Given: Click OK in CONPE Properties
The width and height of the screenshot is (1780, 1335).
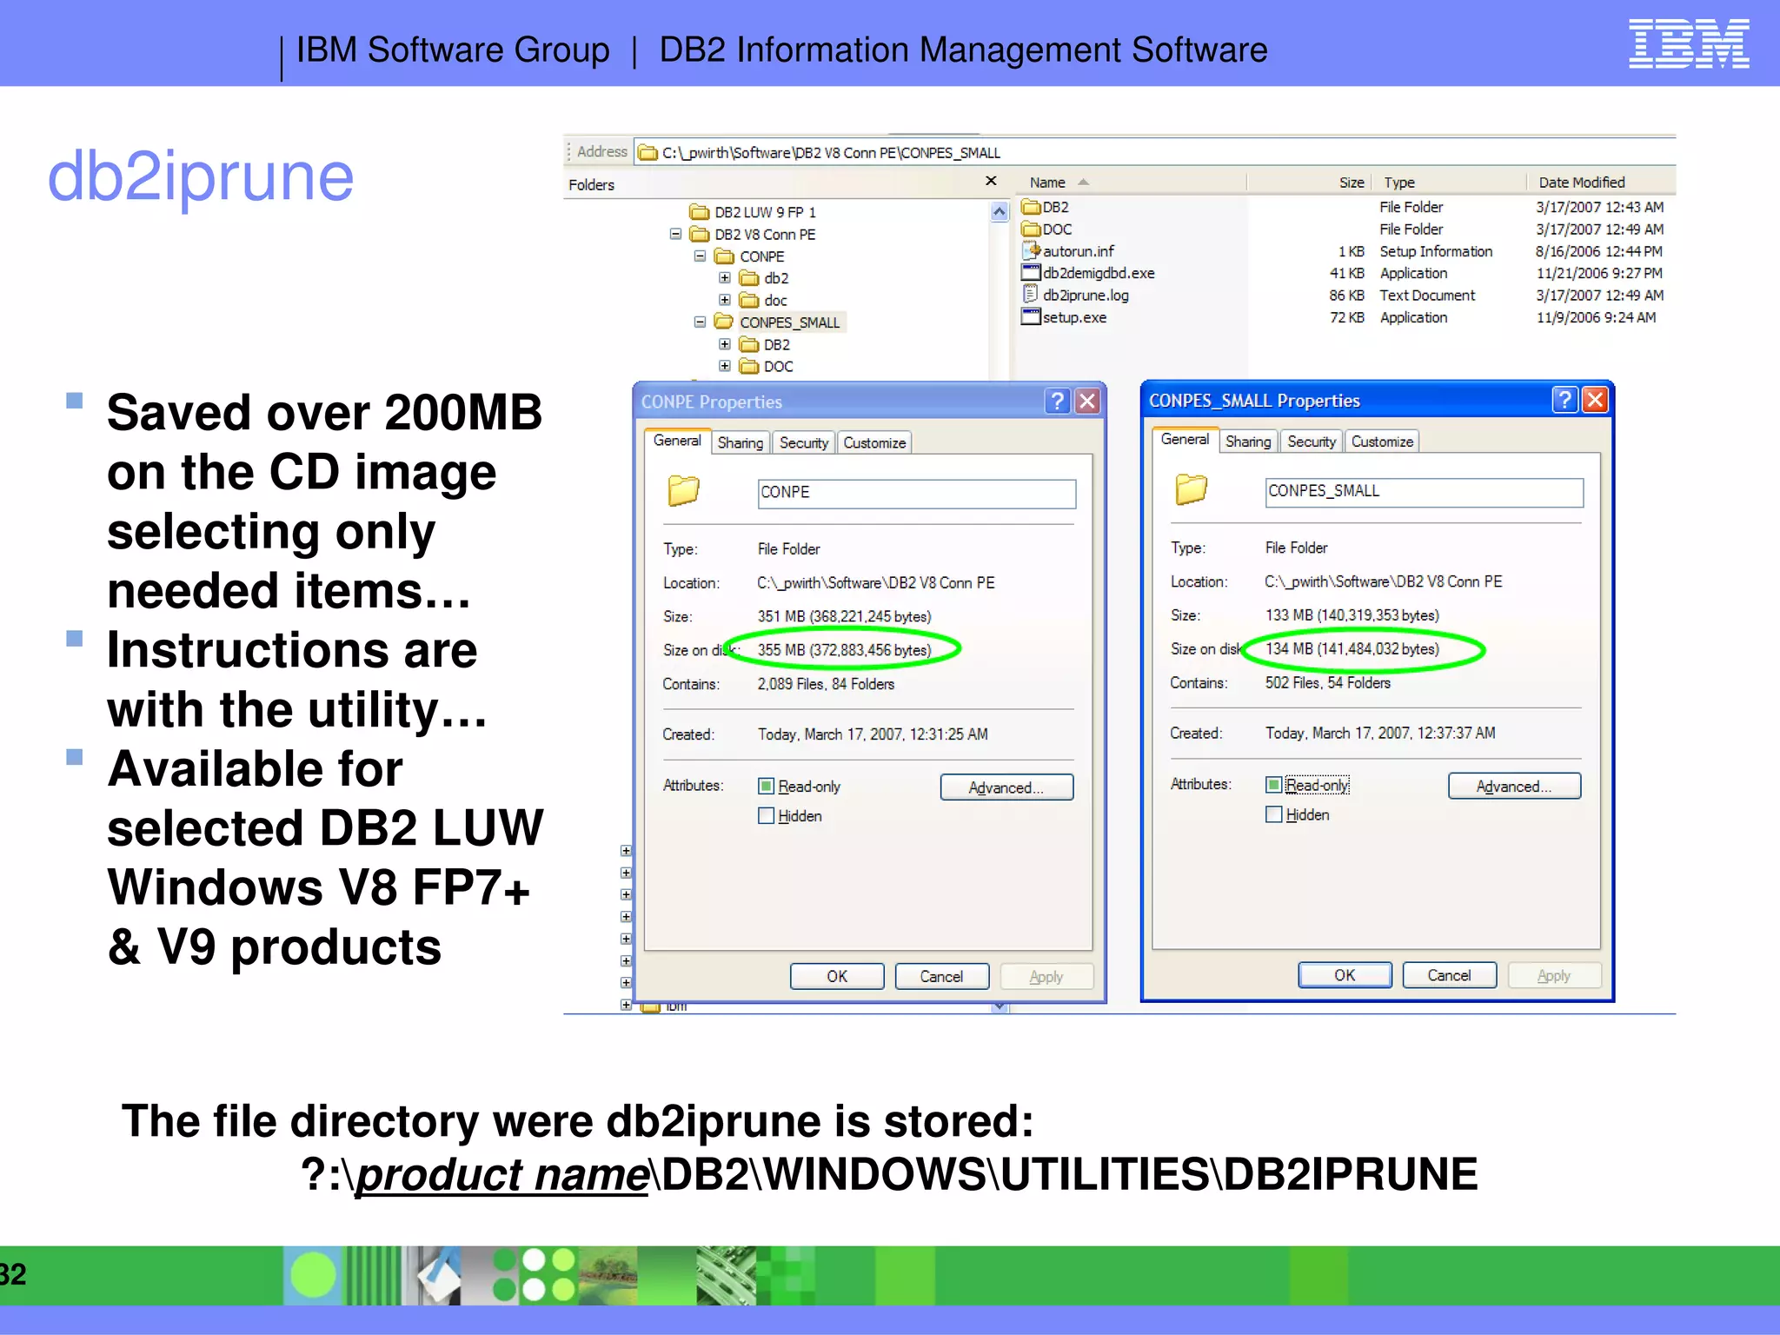Looking at the screenshot, I should pyautogui.click(x=837, y=976).
